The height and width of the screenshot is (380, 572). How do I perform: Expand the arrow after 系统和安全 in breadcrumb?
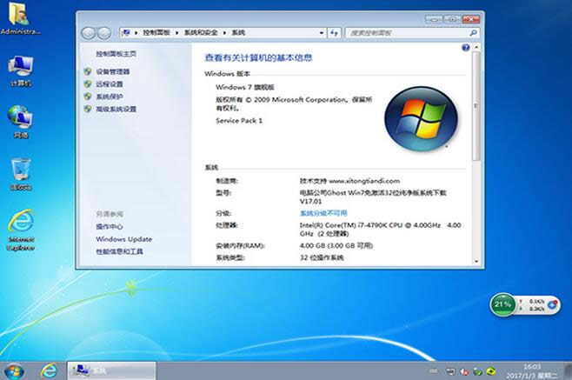point(224,33)
